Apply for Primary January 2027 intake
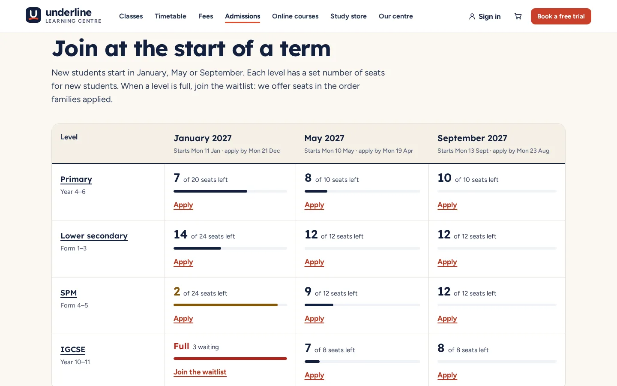 pos(183,205)
